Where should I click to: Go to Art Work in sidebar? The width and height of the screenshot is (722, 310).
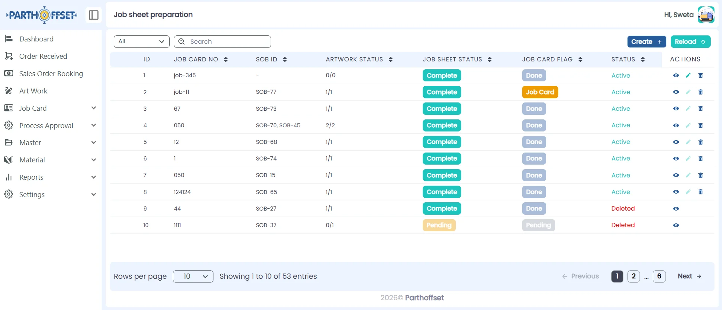click(33, 91)
